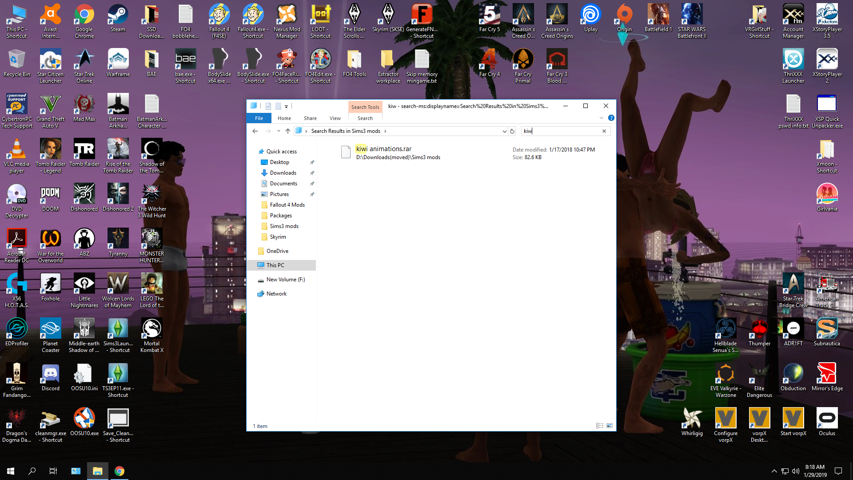Viewport: 853px width, 480px height.
Task: Open the Uplay desktop icon
Action: 590,19
